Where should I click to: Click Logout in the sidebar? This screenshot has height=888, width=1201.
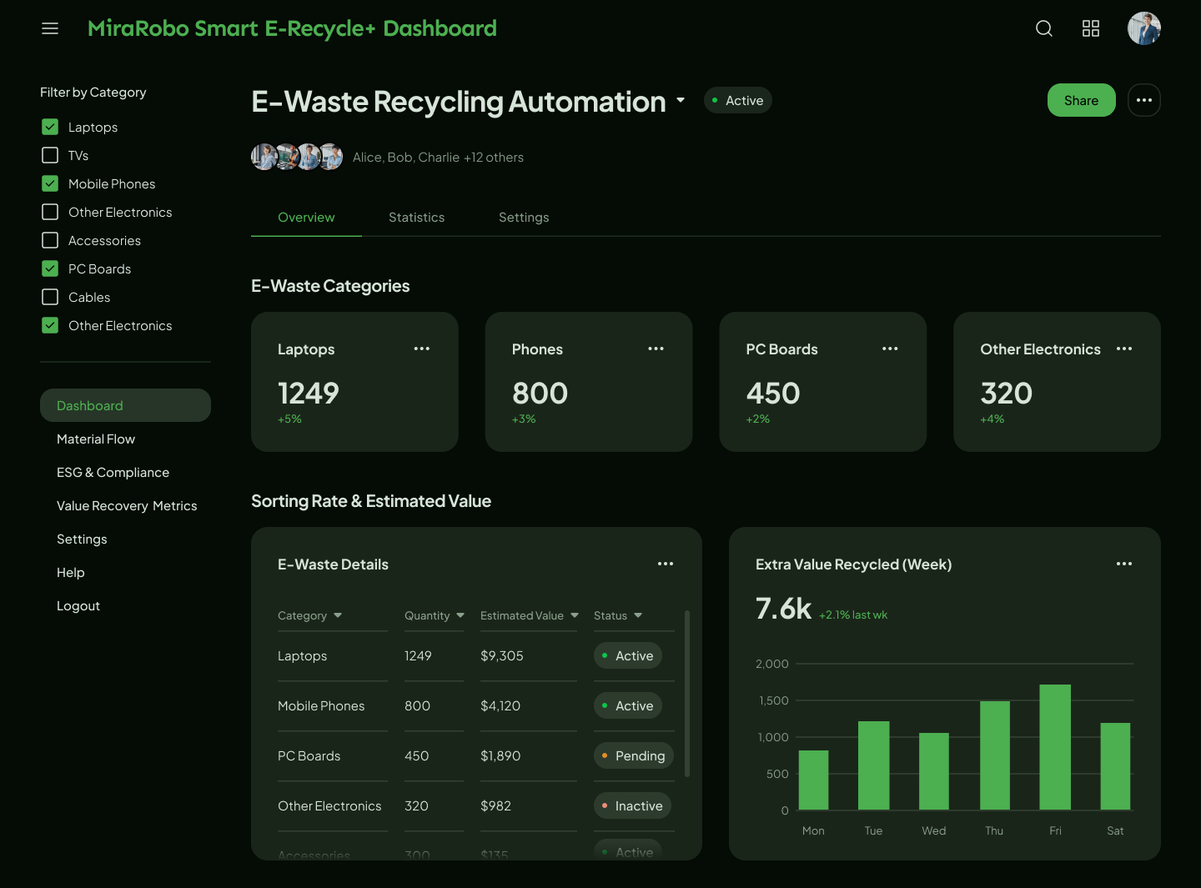pos(78,606)
